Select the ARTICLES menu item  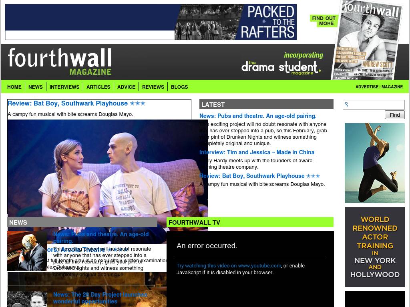coord(98,87)
